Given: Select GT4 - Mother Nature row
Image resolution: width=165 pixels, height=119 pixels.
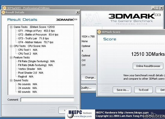Looking at the screenshot, I should [x=36, y=42].
